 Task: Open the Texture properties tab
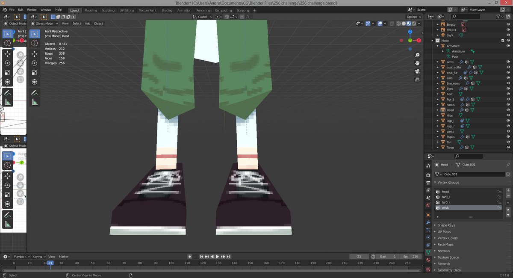pyautogui.click(x=428, y=269)
